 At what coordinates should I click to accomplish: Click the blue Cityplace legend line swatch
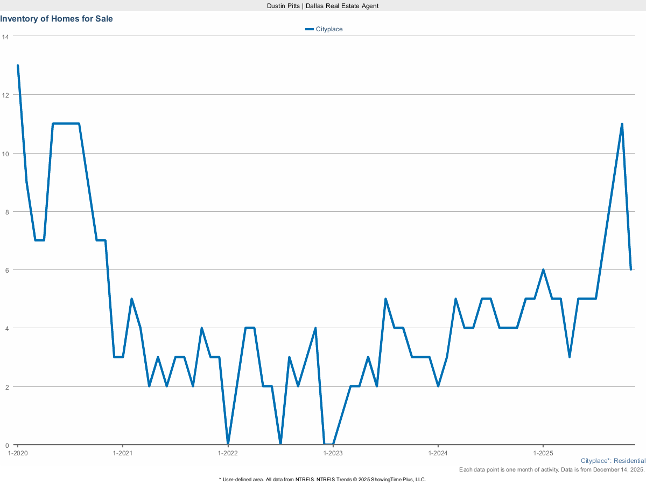309,29
